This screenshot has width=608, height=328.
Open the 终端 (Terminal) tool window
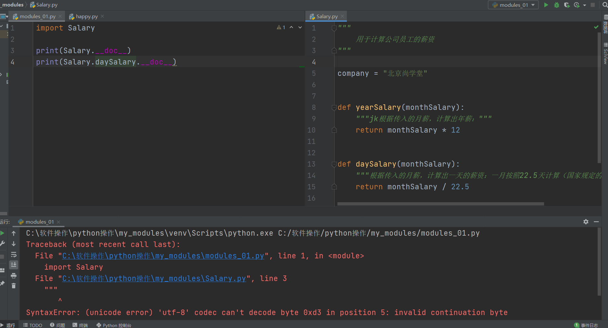[x=80, y=325]
